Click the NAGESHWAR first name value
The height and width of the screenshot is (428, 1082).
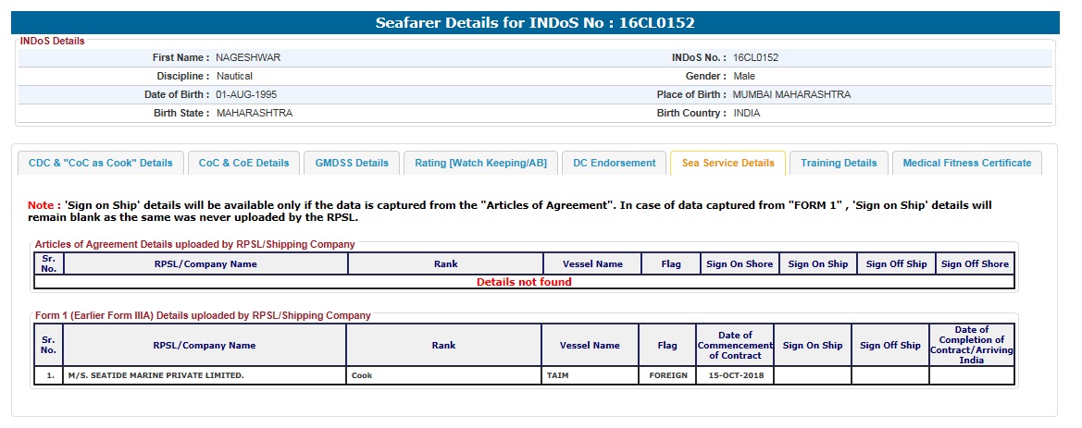coord(248,57)
